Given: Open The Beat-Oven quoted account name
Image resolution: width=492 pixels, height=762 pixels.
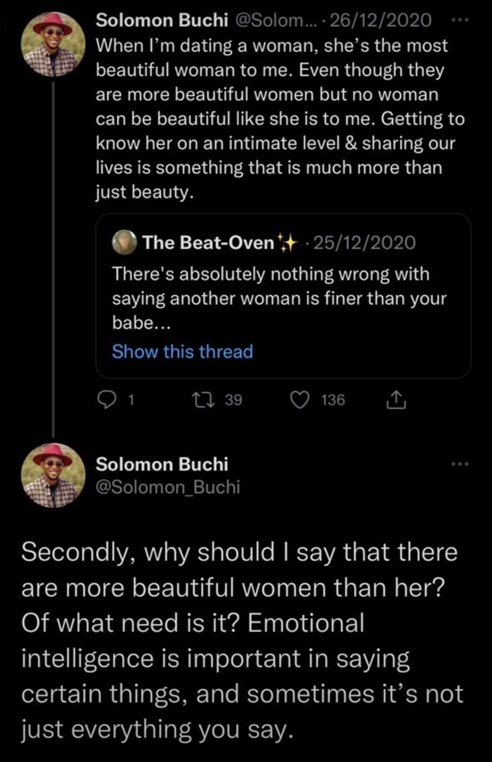Looking at the screenshot, I should click(x=208, y=243).
